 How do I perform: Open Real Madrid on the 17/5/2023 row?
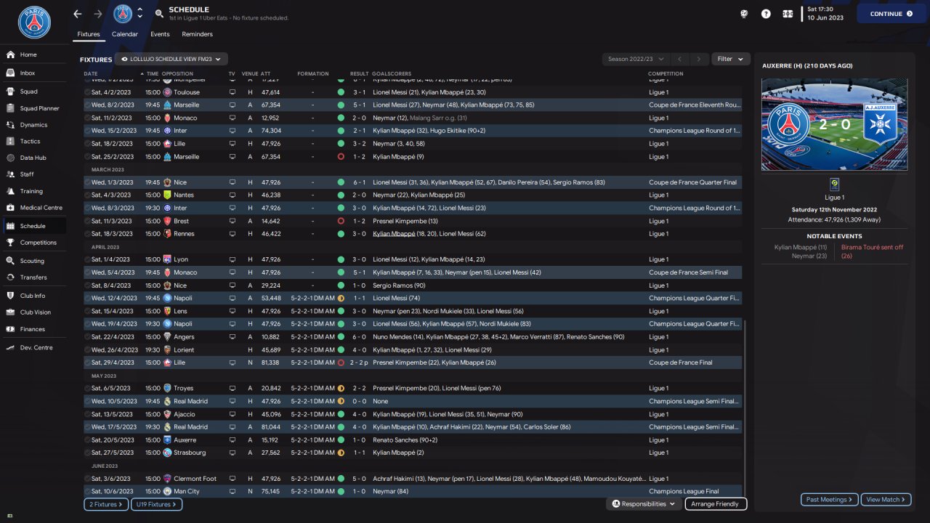point(190,427)
